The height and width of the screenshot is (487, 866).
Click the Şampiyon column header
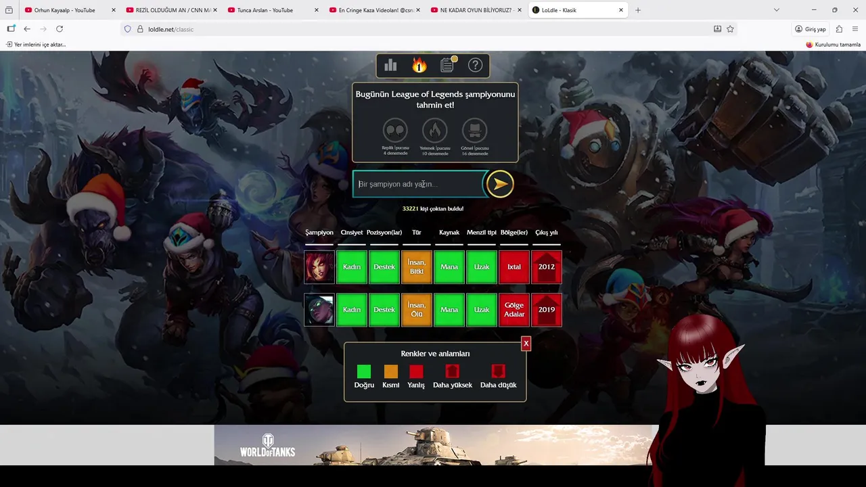(319, 233)
